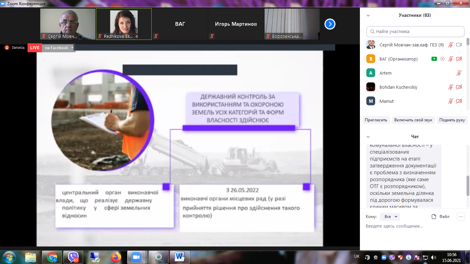Collapse the Чат section with its chevron
Image resolution: width=470 pixels, height=264 pixels.
click(x=368, y=137)
